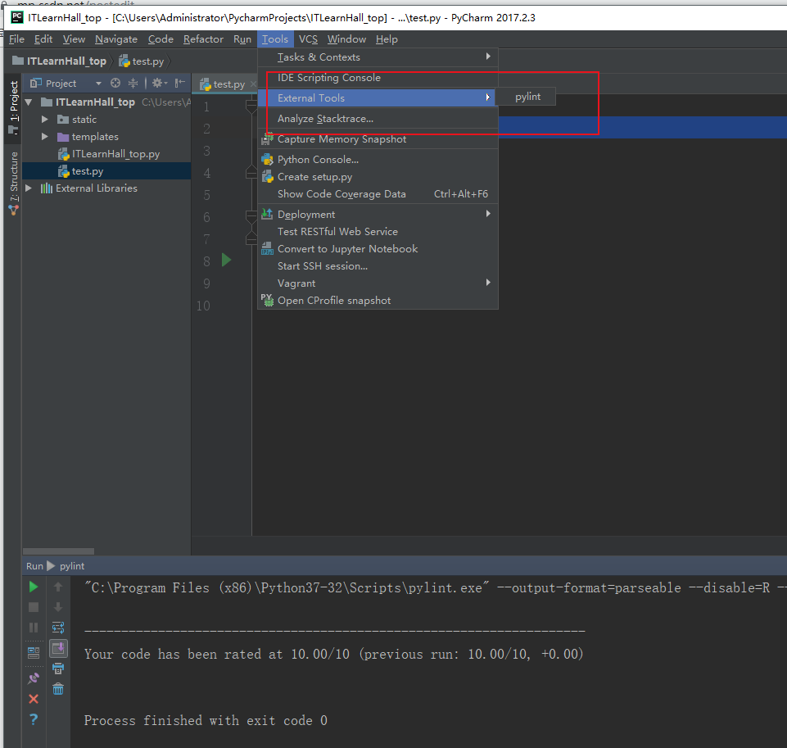
Task: Click the Stop process square icon
Action: [x=33, y=607]
